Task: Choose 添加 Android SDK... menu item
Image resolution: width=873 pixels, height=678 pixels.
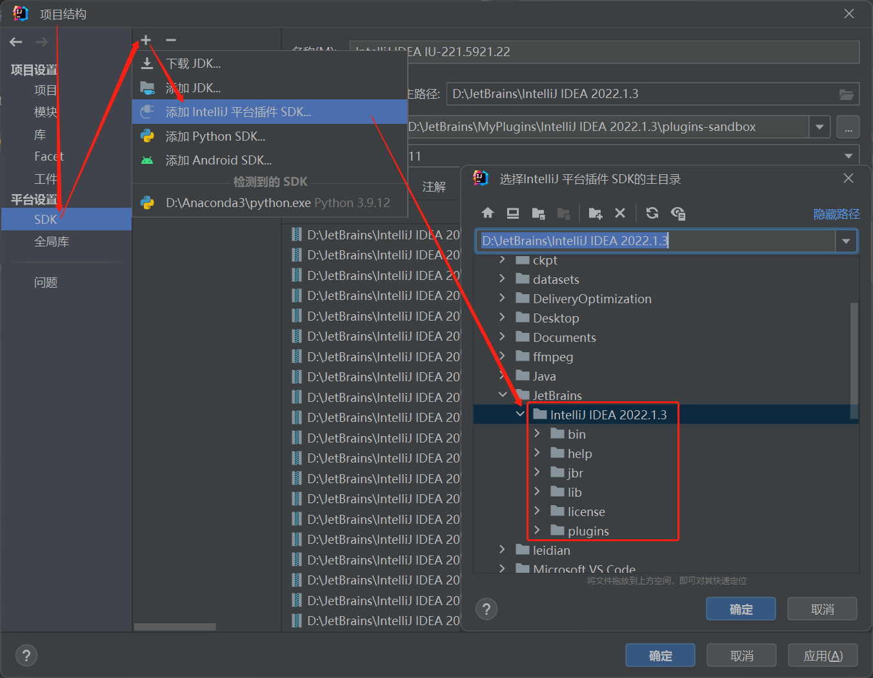Action: point(270,160)
